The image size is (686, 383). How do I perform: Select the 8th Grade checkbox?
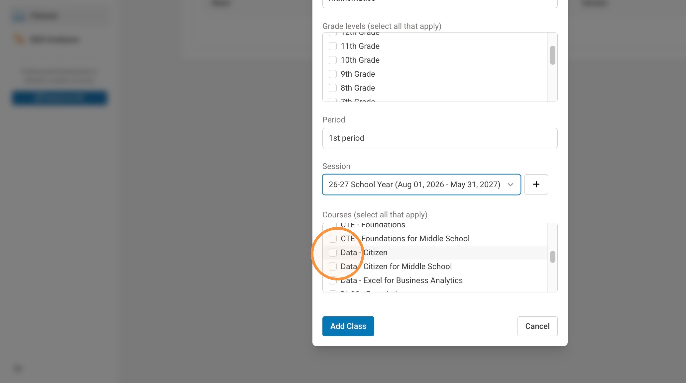(x=333, y=88)
